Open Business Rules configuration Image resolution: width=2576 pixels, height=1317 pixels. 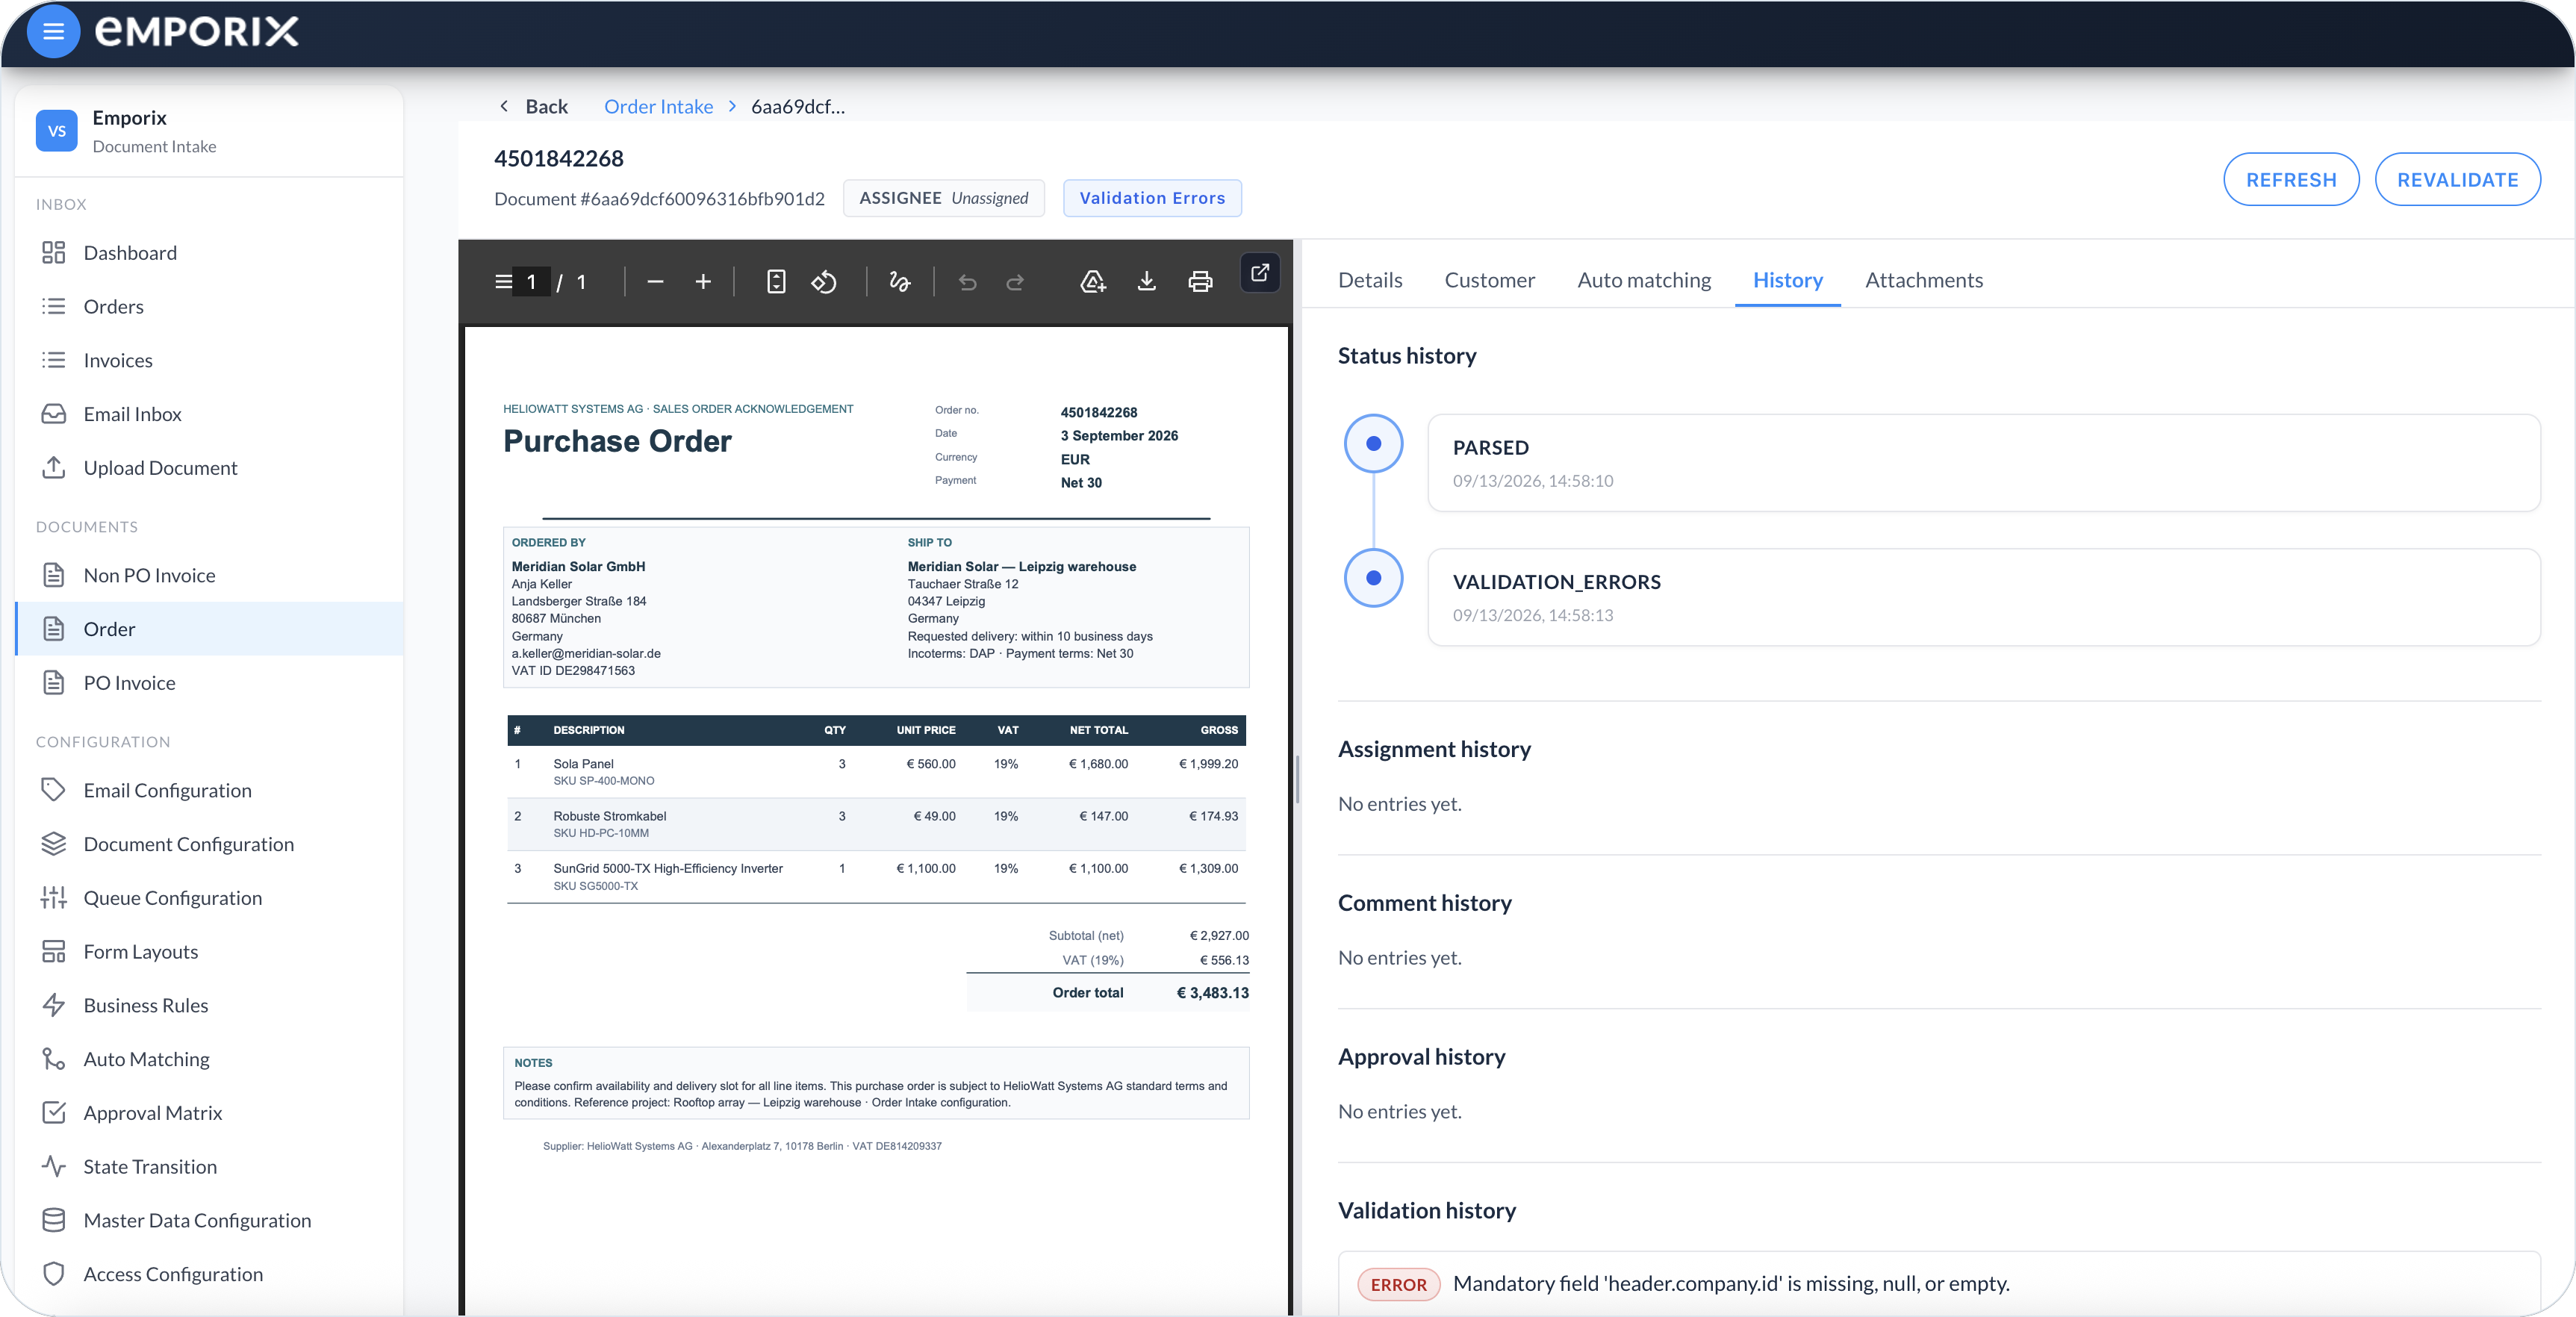point(209,1006)
